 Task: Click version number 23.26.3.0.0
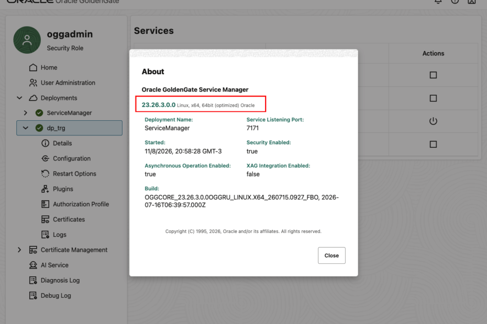coord(158,105)
